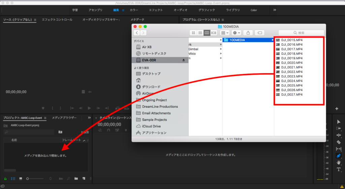
Task: Go back in the Finder window
Action: [x=137, y=33]
